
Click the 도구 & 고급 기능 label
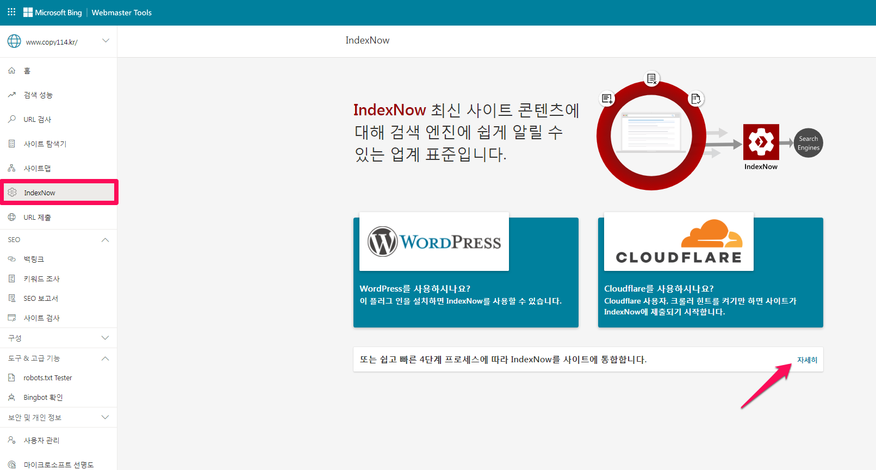pos(34,358)
